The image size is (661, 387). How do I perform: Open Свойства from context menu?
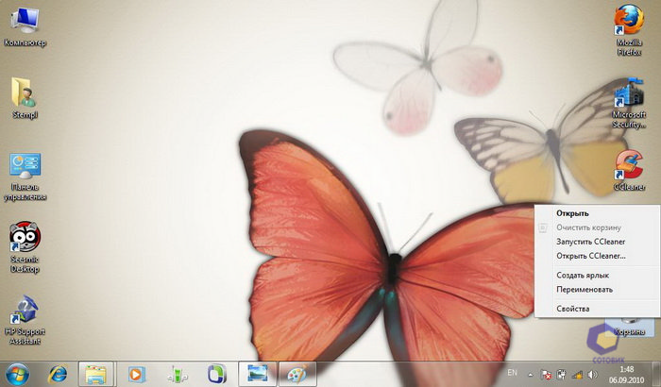point(573,309)
